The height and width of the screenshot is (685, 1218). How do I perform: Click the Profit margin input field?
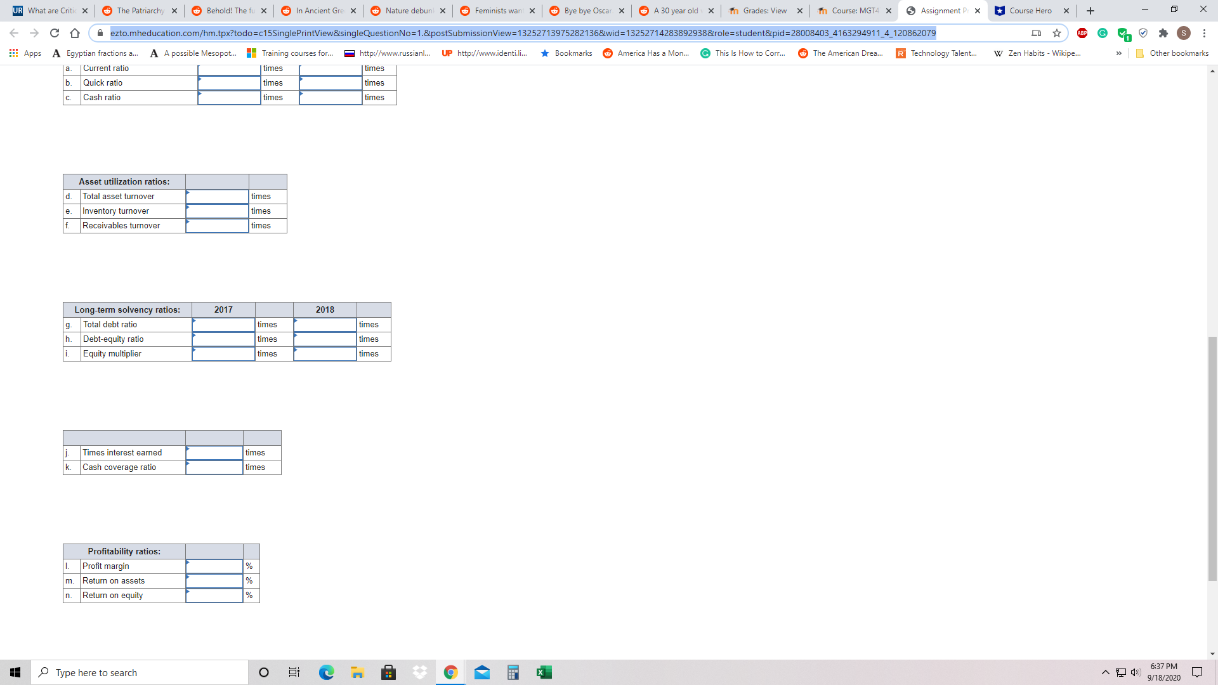(x=214, y=566)
